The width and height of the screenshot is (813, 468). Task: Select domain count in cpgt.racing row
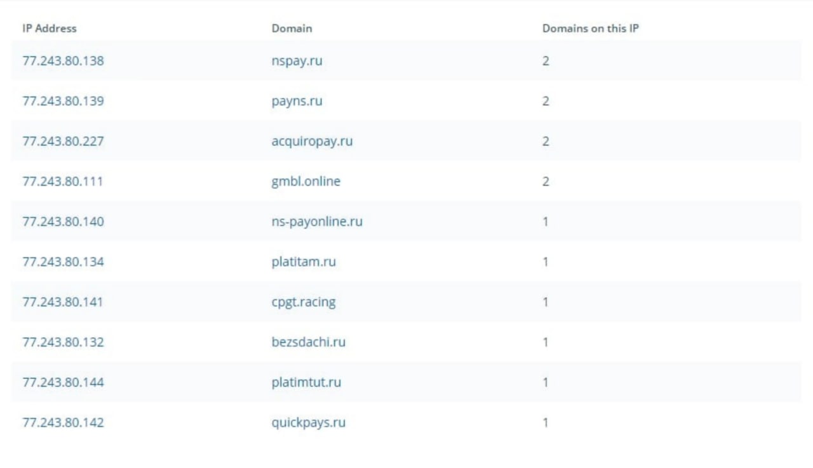546,302
